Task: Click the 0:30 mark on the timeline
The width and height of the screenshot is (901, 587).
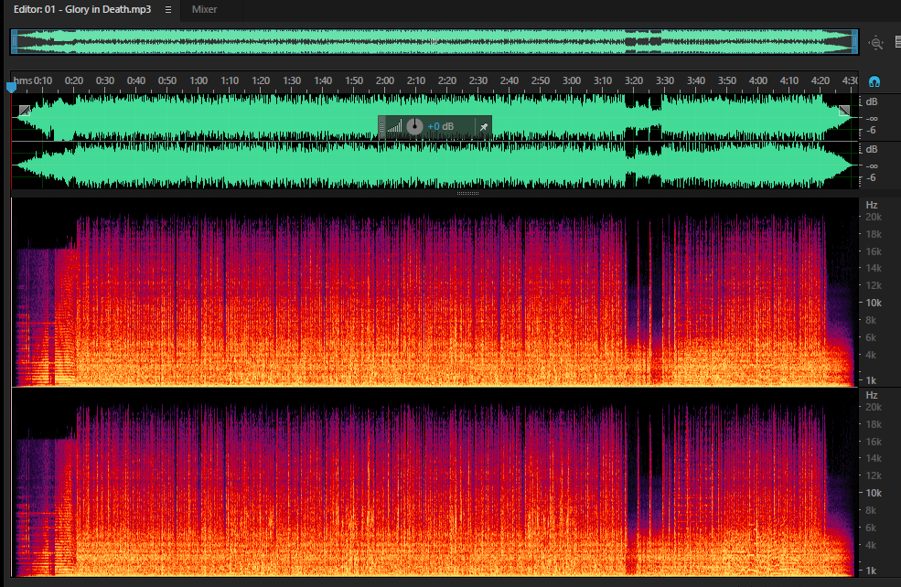Action: pos(104,80)
